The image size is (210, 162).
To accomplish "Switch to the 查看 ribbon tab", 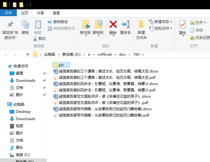I will 56,13.
